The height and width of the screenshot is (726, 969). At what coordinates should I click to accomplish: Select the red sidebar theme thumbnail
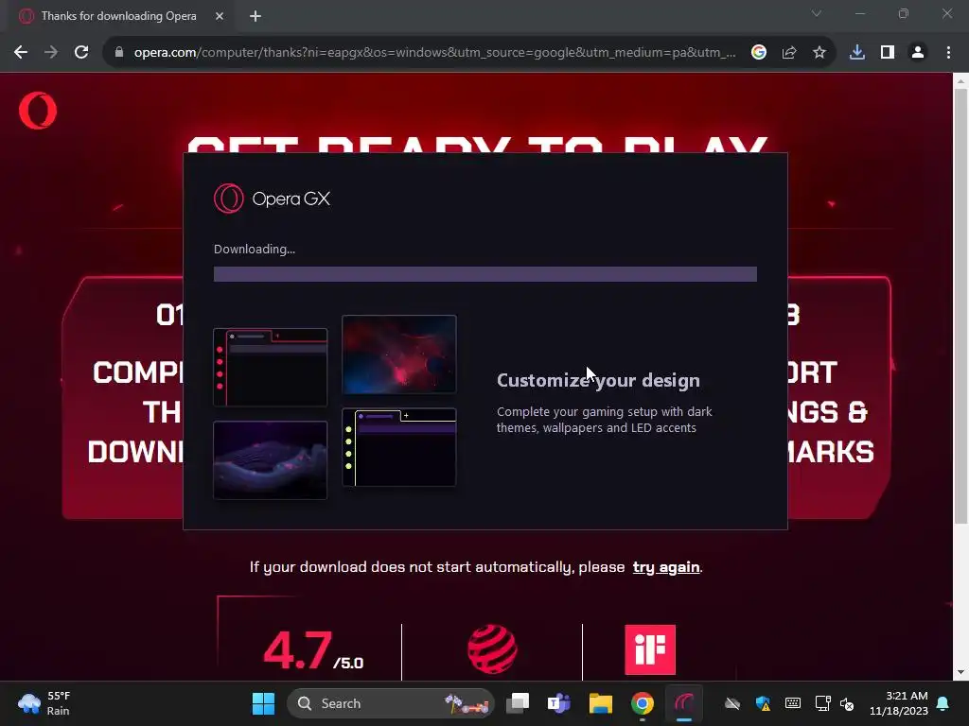coord(270,368)
